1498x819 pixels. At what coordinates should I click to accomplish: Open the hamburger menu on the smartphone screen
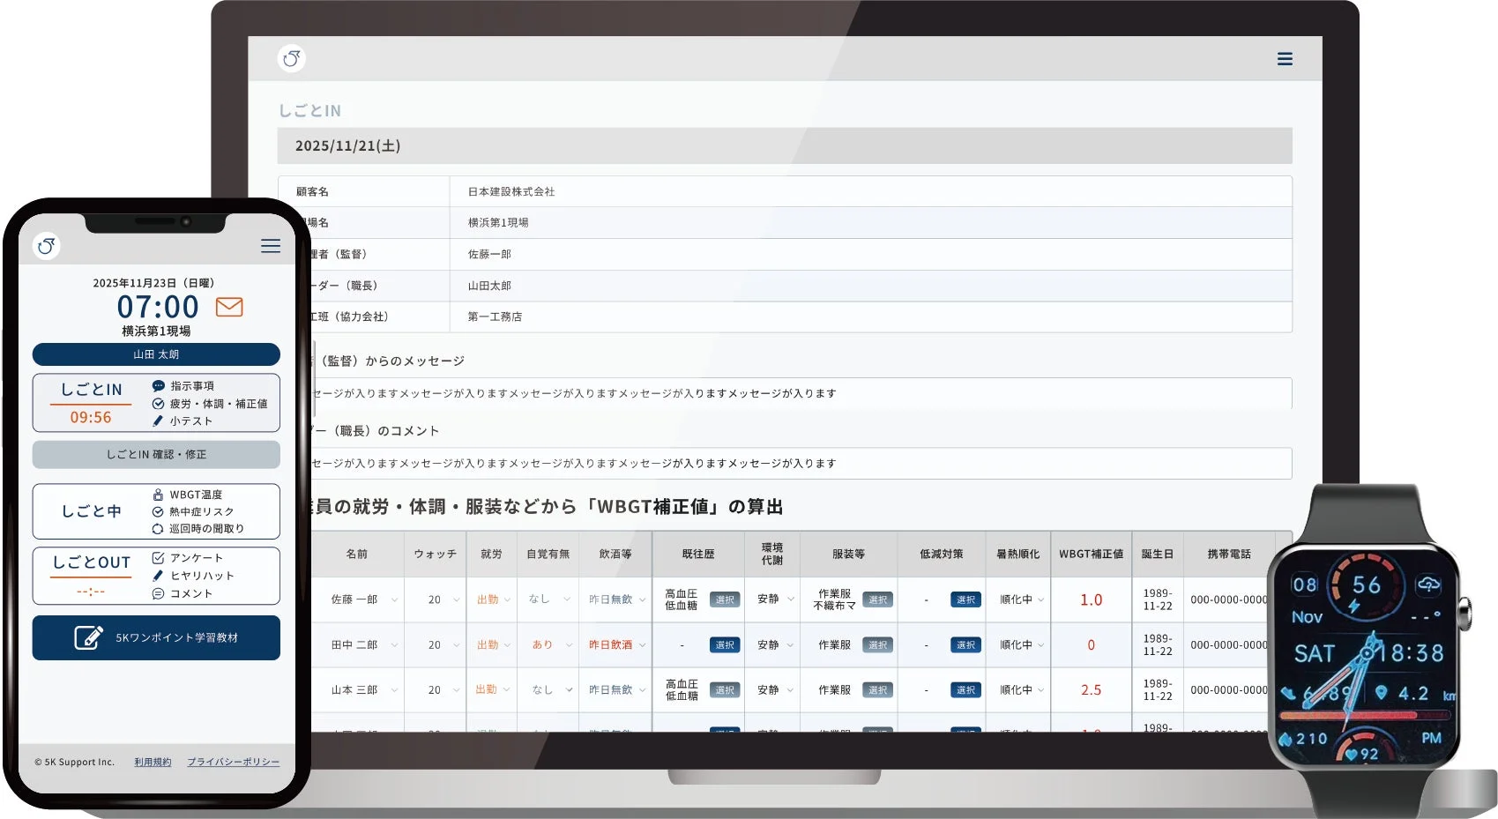click(271, 246)
